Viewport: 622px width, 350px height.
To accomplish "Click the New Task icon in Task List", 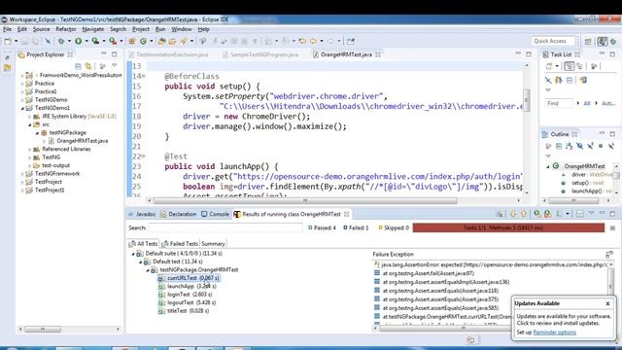I will pos(549,66).
